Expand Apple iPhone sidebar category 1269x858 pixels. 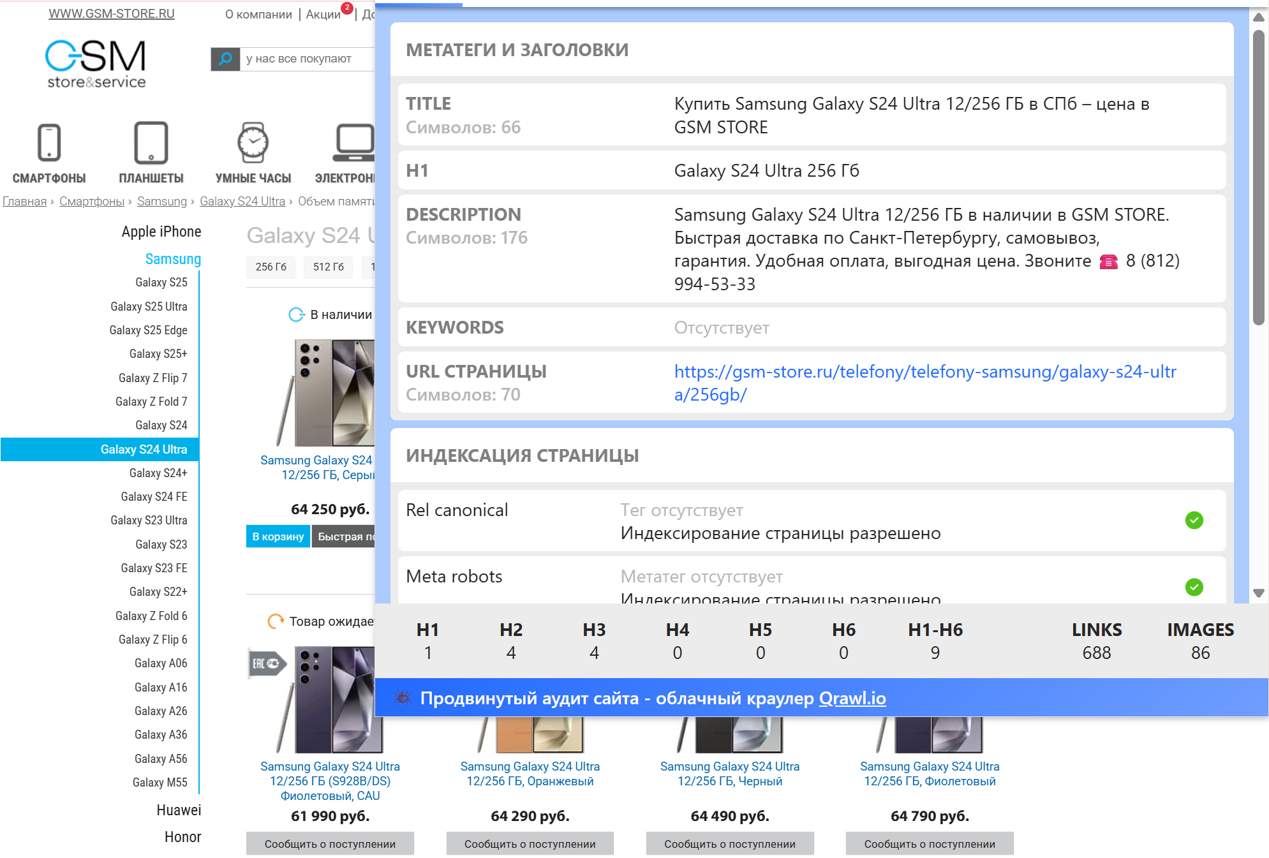coord(161,232)
